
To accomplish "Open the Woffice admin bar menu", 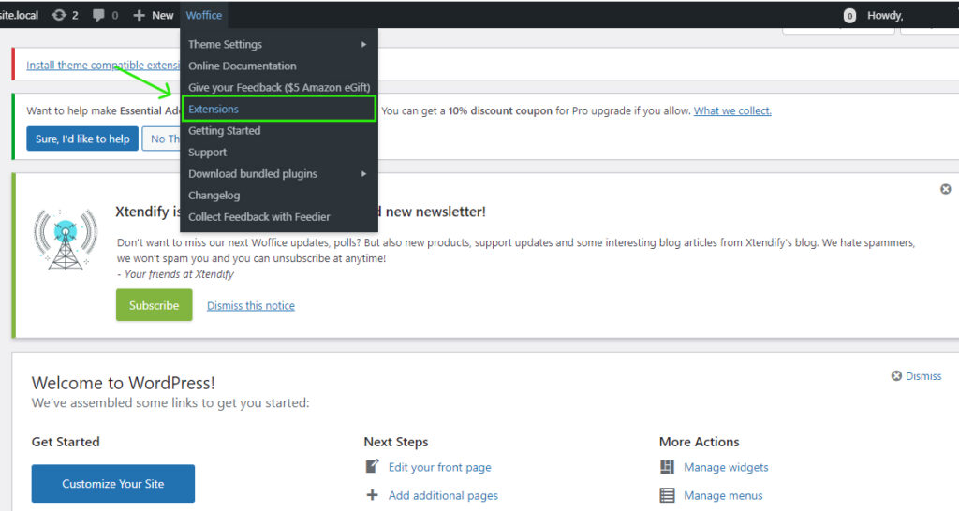I will (203, 15).
